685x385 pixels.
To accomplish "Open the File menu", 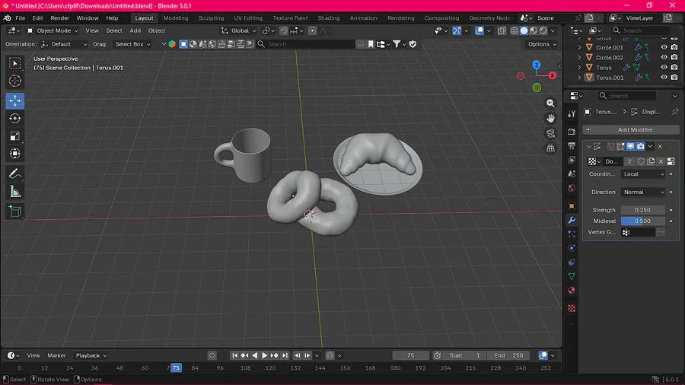I will [x=20, y=18].
